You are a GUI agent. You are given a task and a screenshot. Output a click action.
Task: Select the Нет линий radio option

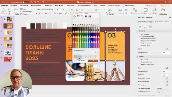(139, 60)
